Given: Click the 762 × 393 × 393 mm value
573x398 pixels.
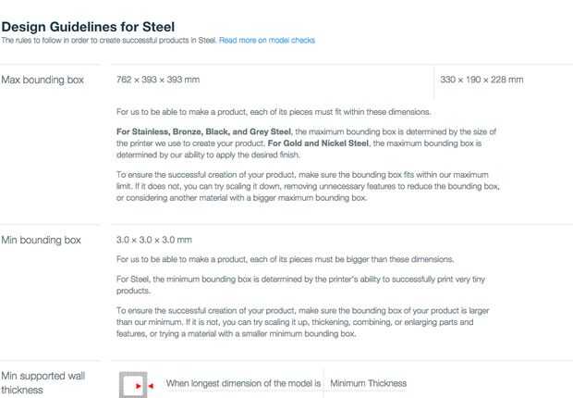Looking at the screenshot, I should [x=158, y=80].
